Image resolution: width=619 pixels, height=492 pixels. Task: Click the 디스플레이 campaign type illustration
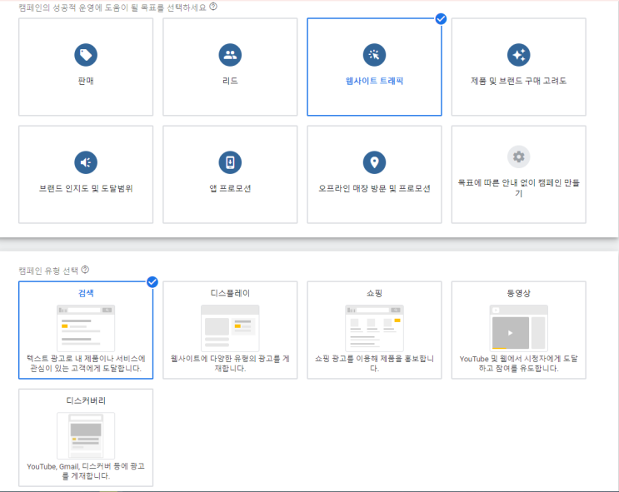(x=230, y=328)
